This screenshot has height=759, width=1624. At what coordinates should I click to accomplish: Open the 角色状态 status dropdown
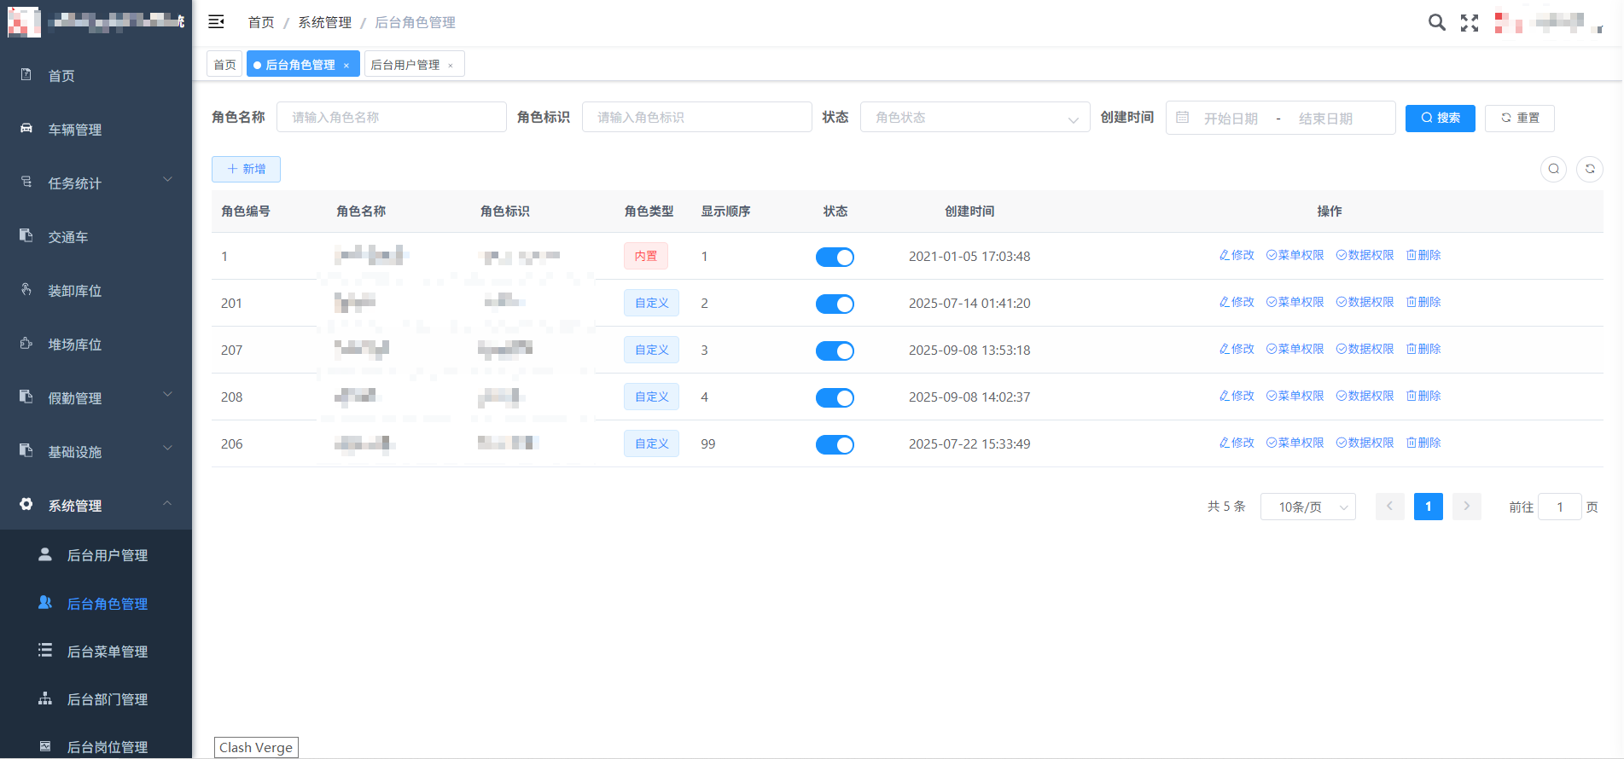975,117
